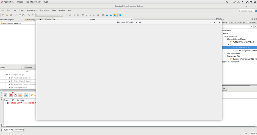The width and height of the screenshot is (257, 135).
Task: Click the Cut scissors toolbar icon
Action: coord(16,15)
